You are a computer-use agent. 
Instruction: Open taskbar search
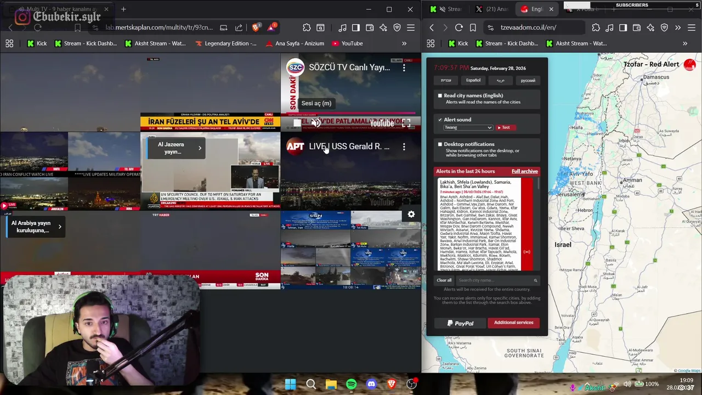[311, 385]
